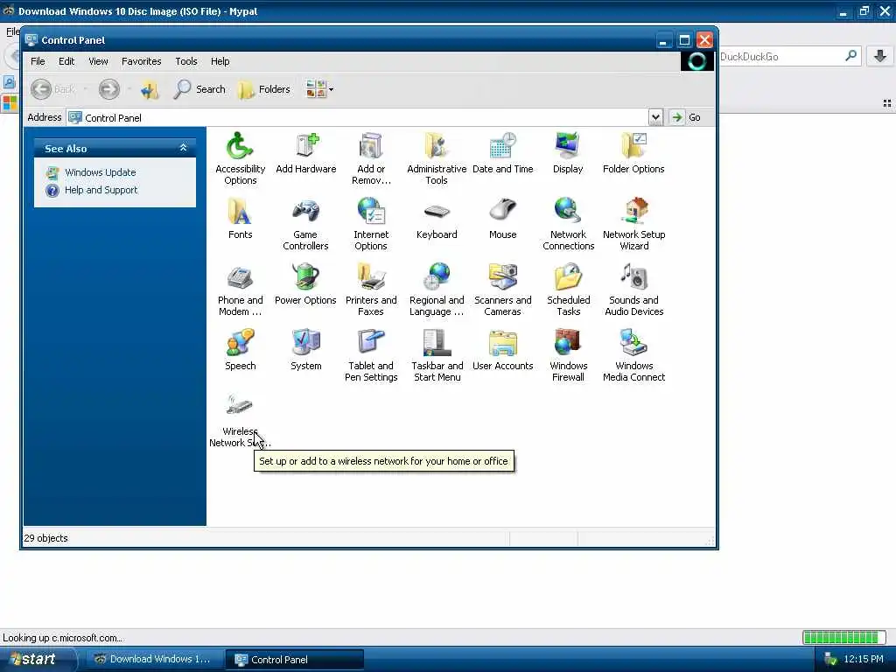This screenshot has height=672, width=896.
Task: Open the Help menu
Action: [x=220, y=61]
